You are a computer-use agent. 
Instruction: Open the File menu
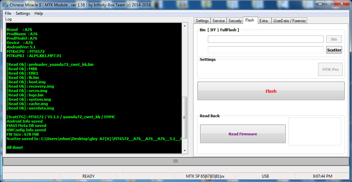8,13
